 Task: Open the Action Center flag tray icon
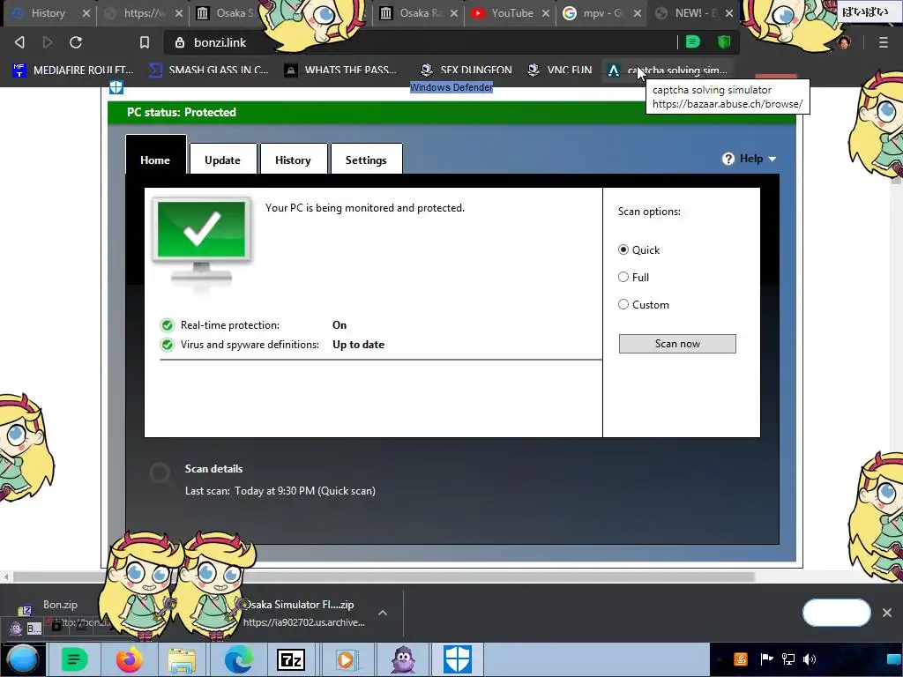click(766, 659)
